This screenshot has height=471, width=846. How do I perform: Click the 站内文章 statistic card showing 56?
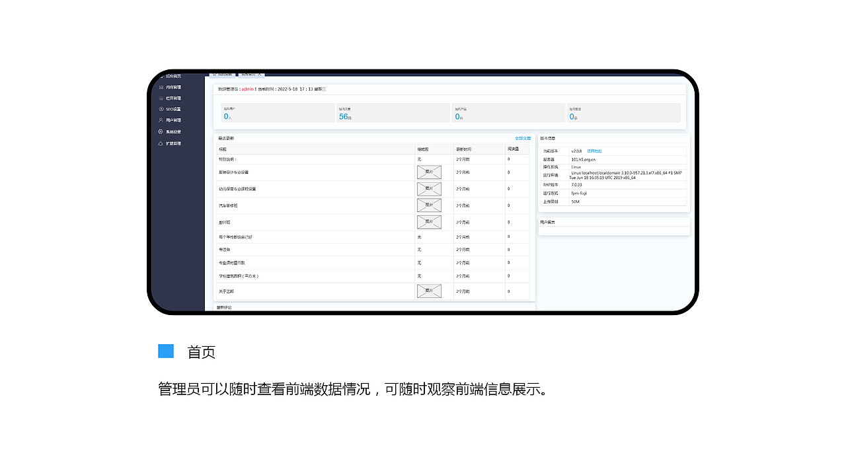pos(393,112)
